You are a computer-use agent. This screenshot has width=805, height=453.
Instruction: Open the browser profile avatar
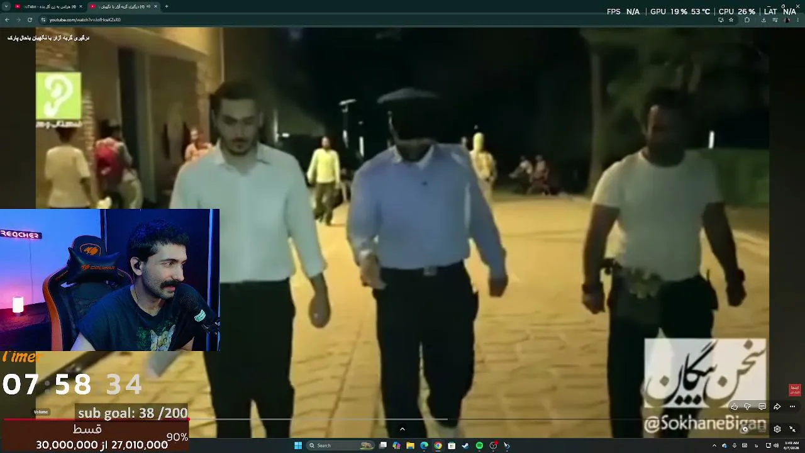[x=787, y=20]
